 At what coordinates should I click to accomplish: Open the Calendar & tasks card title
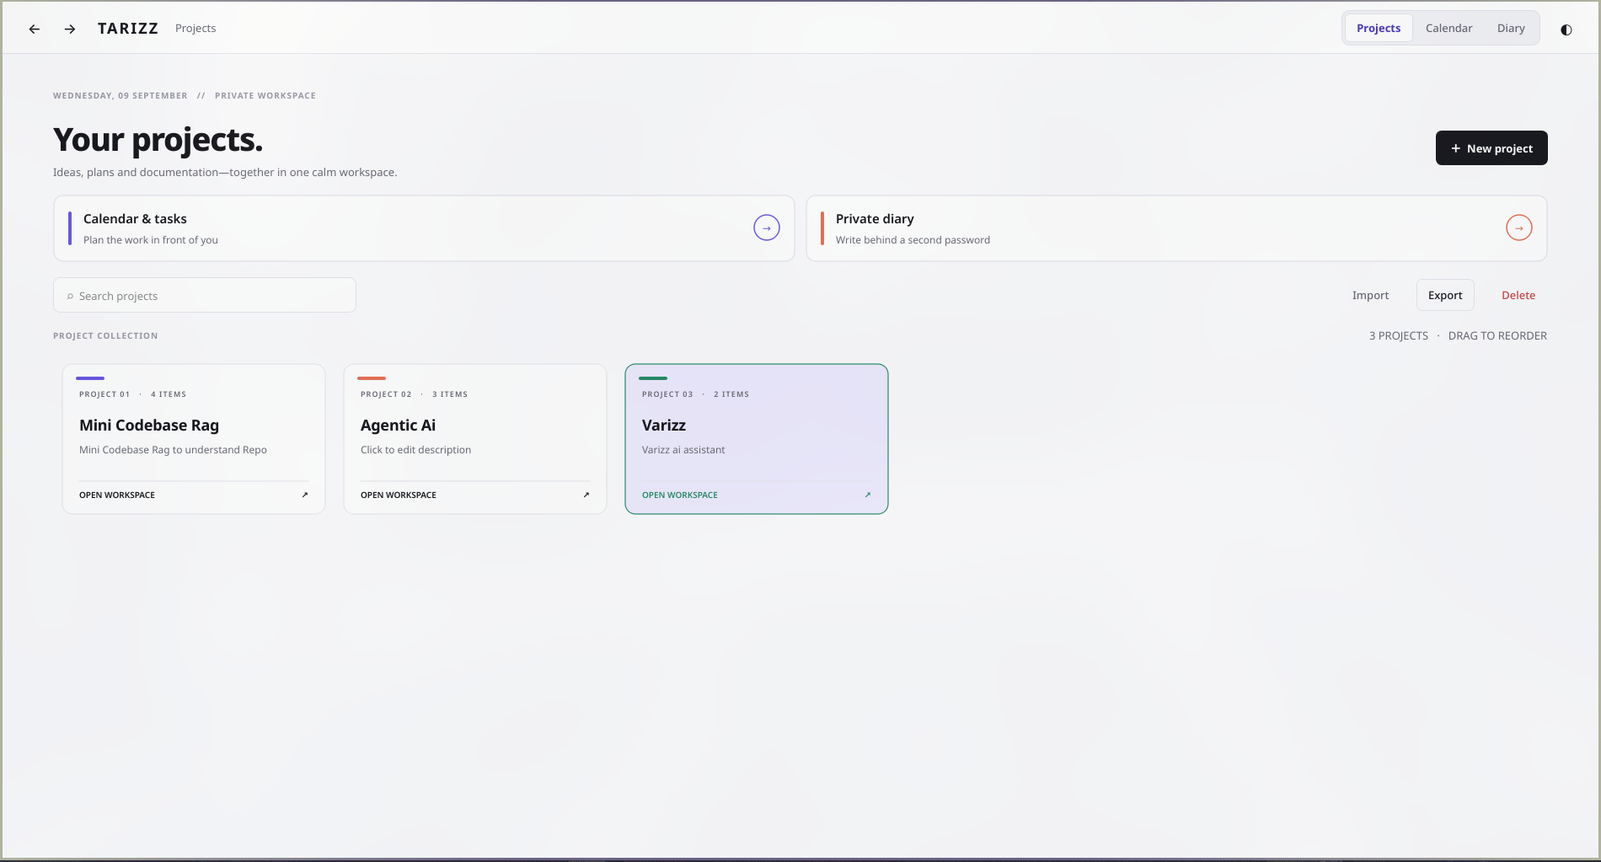coord(135,219)
